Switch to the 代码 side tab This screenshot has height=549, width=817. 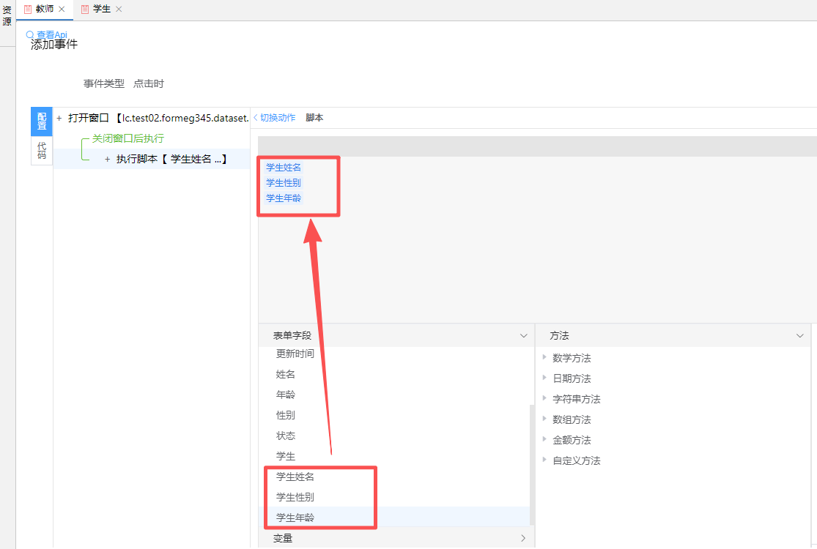click(x=41, y=151)
